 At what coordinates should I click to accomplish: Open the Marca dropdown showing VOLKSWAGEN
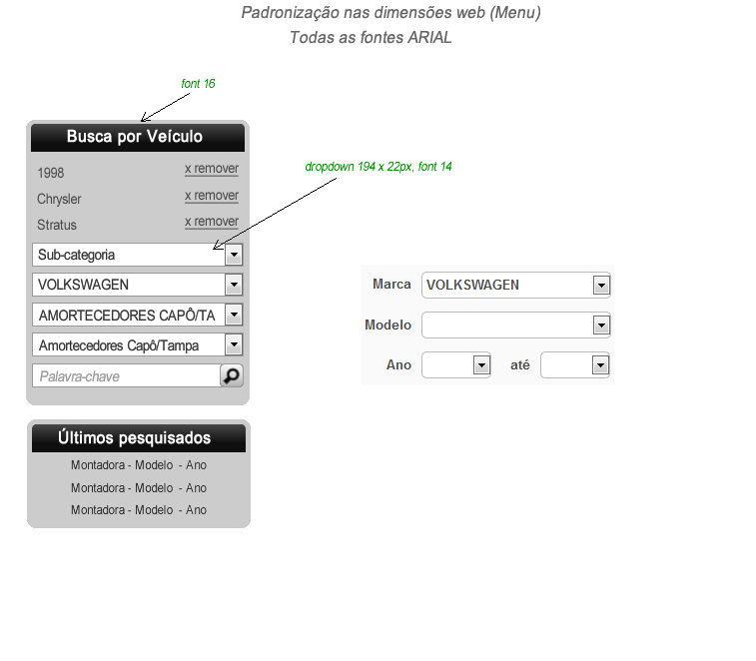coord(515,285)
